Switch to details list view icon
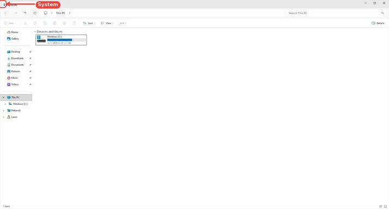 380,206
